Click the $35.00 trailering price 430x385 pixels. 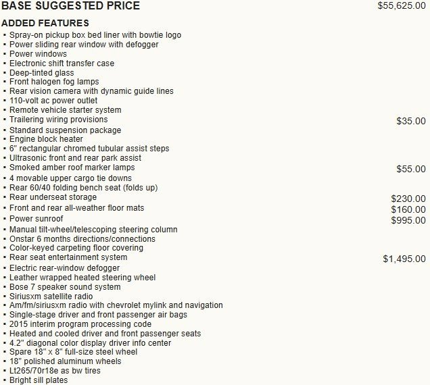pos(411,121)
